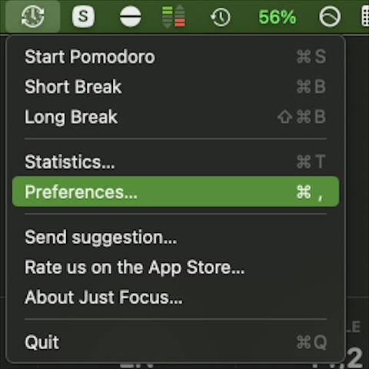
Task: Click the ⇧⌘B shortcut next to Long Break
Action: point(301,117)
